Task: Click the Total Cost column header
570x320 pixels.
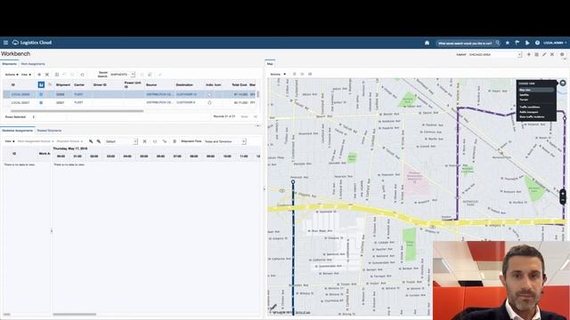Action: coord(240,84)
